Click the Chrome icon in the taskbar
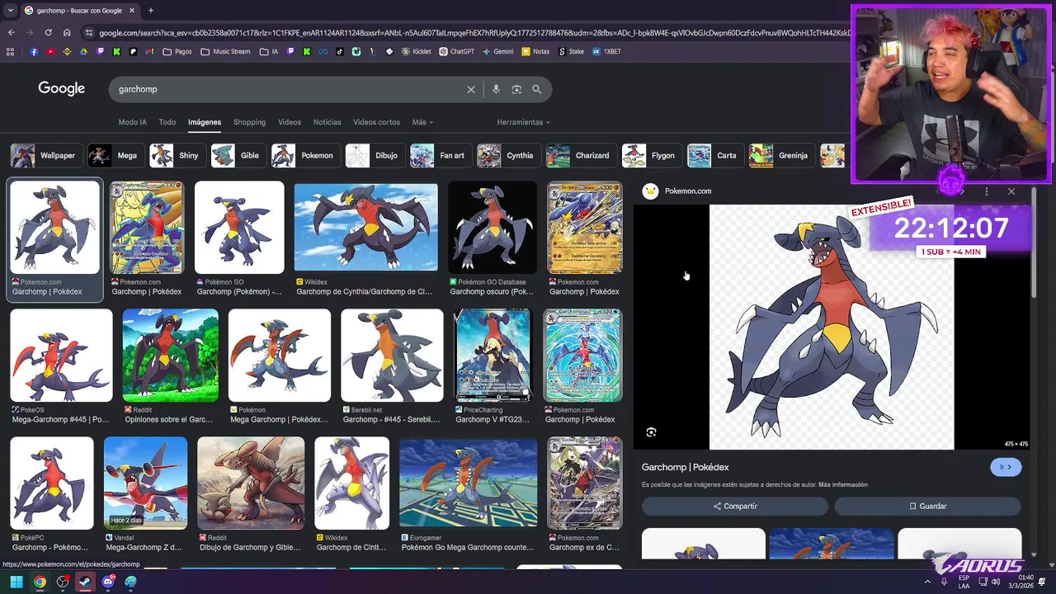1056x594 pixels. click(x=40, y=582)
